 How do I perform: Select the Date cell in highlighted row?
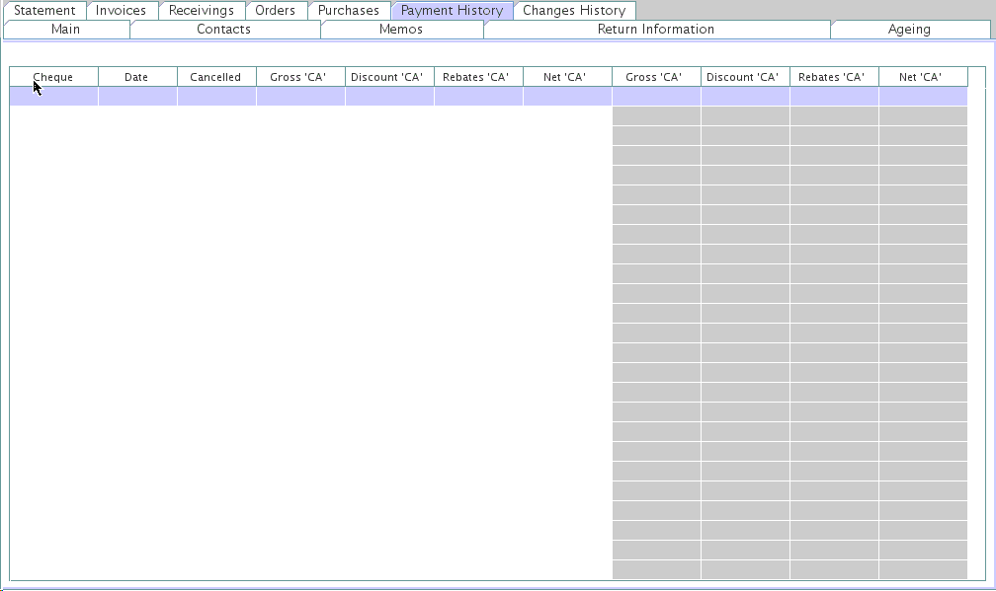[137, 96]
